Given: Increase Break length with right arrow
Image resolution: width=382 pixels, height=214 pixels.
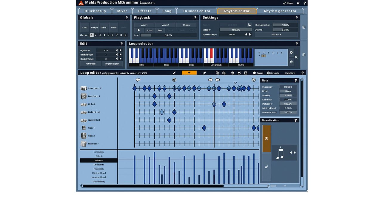Looking at the screenshot, I should (x=121, y=55).
